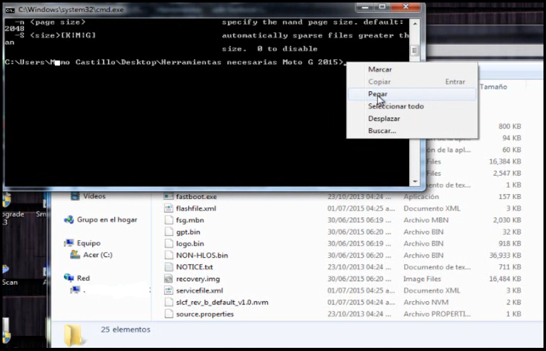Select the fastboot.exe file name
Screen dimensions: 546x351
[196, 197]
